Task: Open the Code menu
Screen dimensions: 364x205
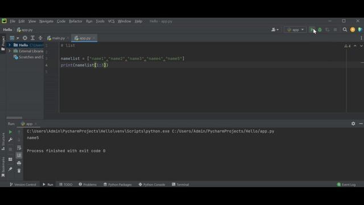Action: [x=61, y=21]
